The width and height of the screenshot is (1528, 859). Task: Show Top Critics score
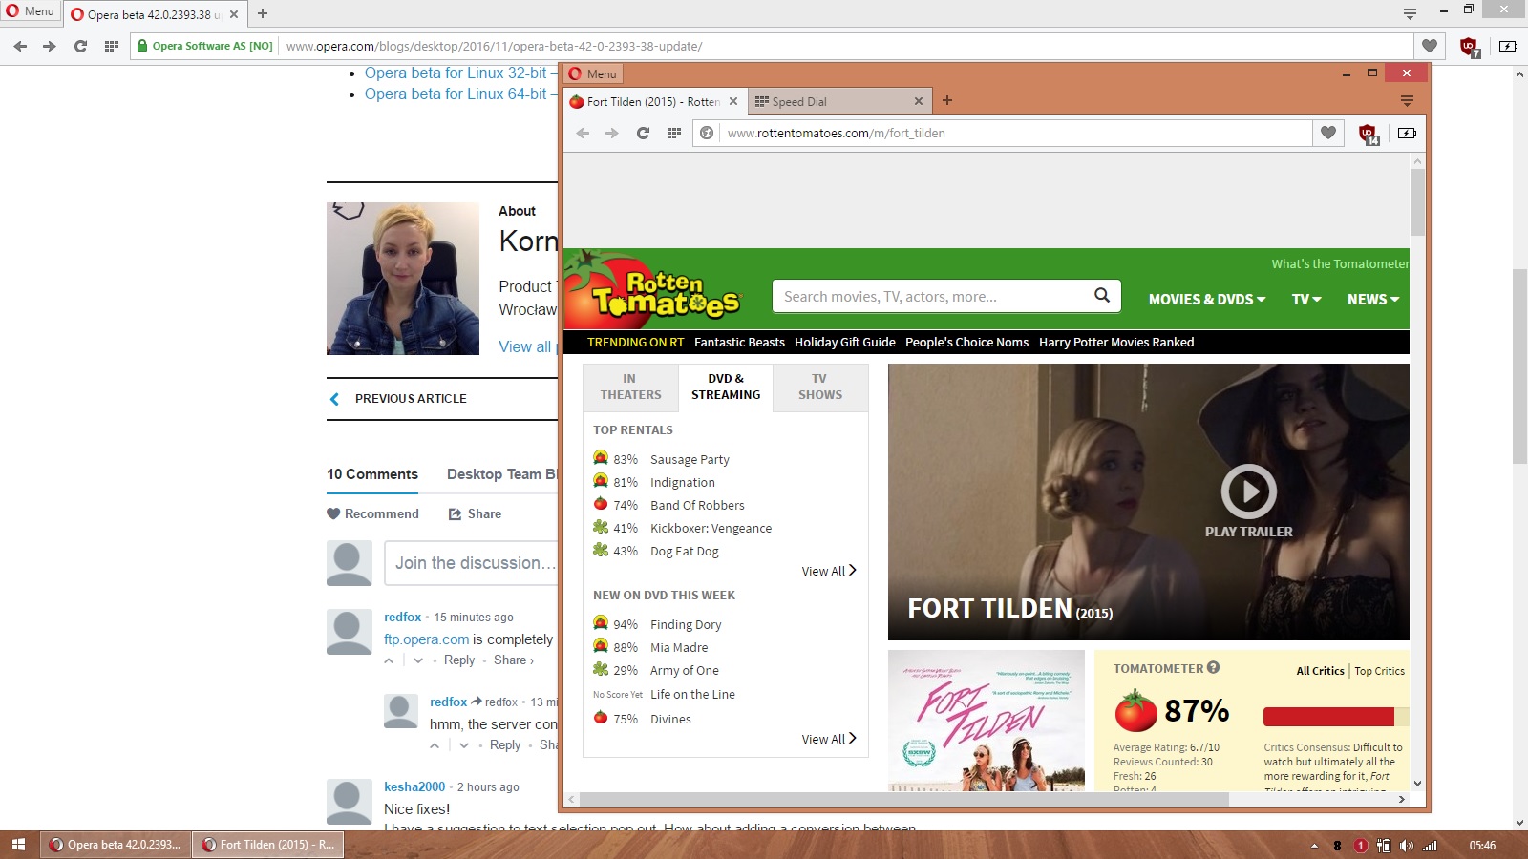[x=1380, y=671]
